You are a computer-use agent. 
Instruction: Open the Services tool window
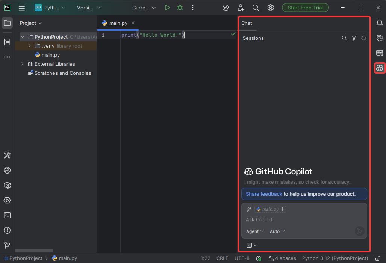[x=7, y=200]
